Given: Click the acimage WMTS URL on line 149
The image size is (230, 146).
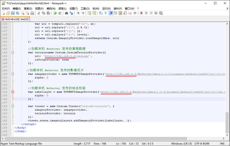Looking at the screenshot, I should click(165, 74).
